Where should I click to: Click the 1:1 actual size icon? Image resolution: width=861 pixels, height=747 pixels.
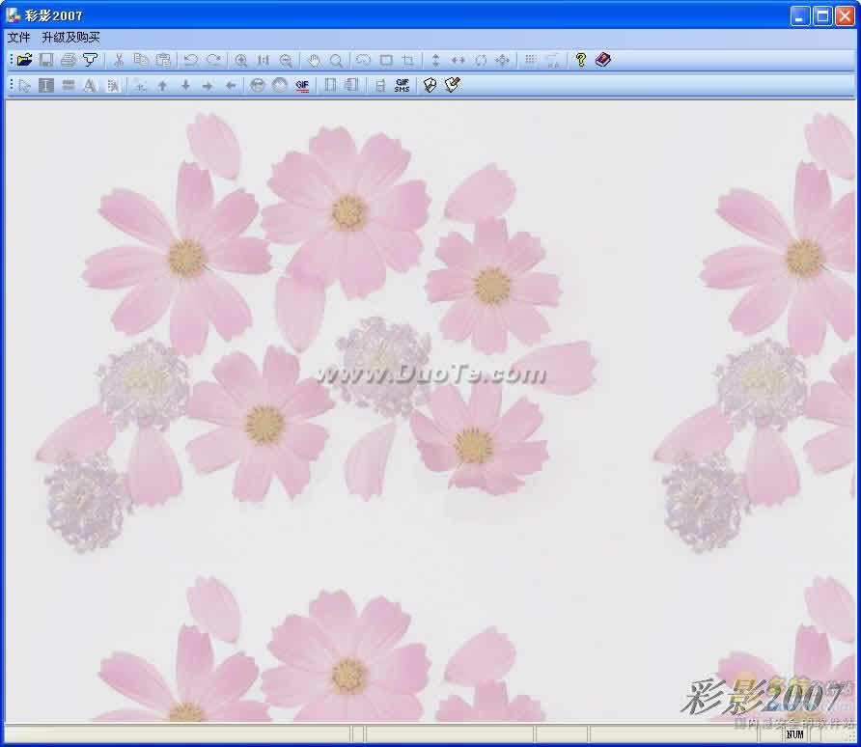(x=263, y=61)
